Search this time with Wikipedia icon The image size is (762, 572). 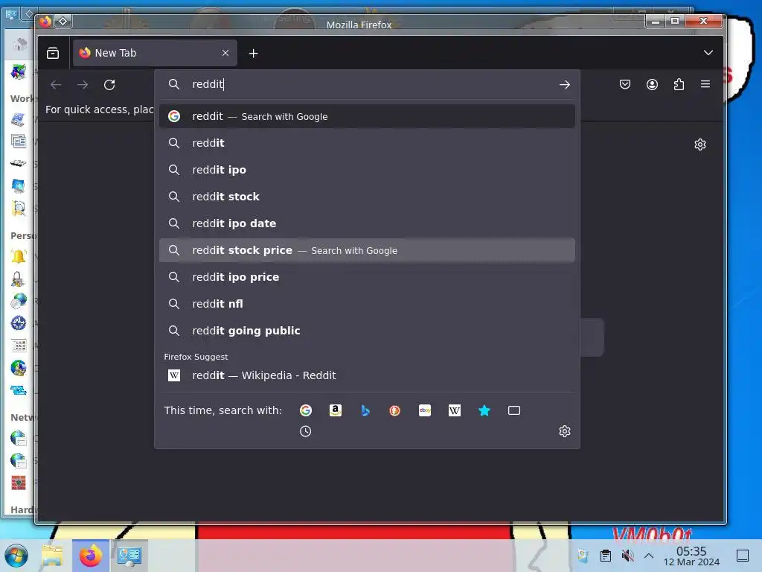coord(455,410)
